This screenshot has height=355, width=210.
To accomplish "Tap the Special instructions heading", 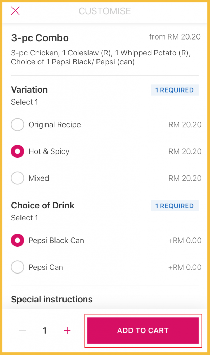I will coord(52,299).
